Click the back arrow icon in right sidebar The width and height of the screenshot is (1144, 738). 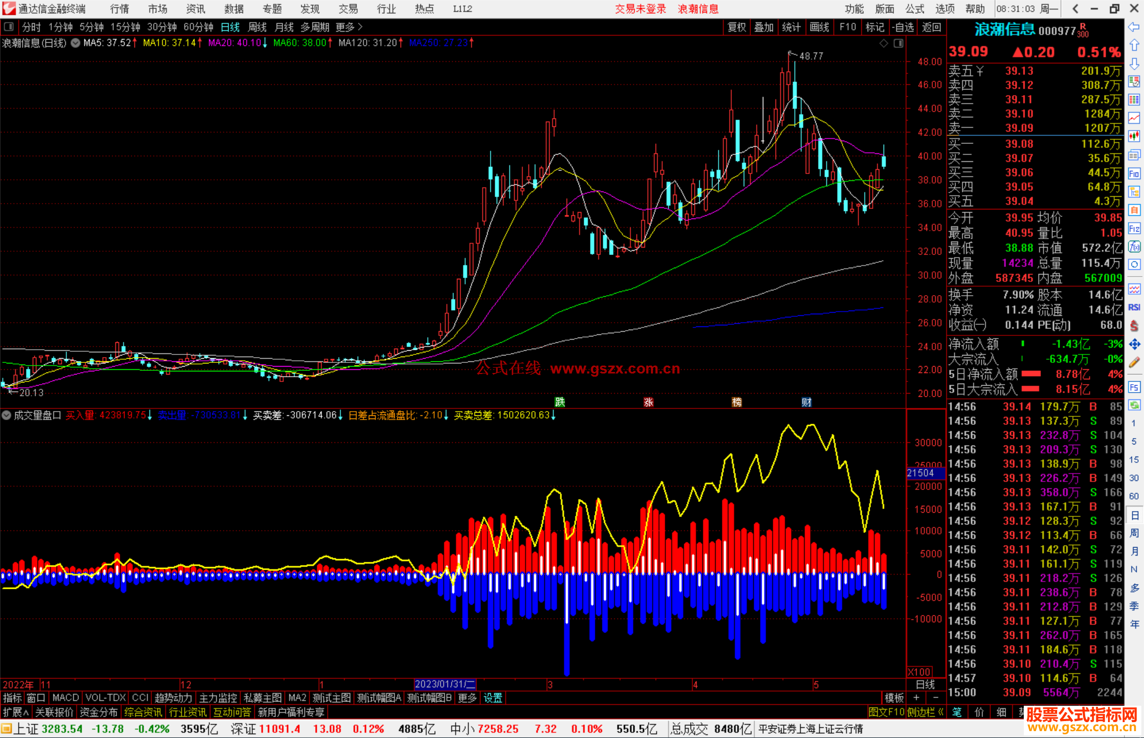click(1134, 27)
